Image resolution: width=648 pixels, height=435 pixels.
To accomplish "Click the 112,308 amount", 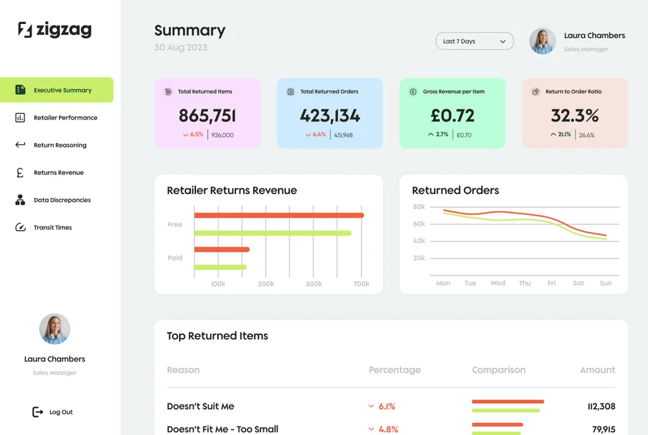I will pyautogui.click(x=601, y=407).
